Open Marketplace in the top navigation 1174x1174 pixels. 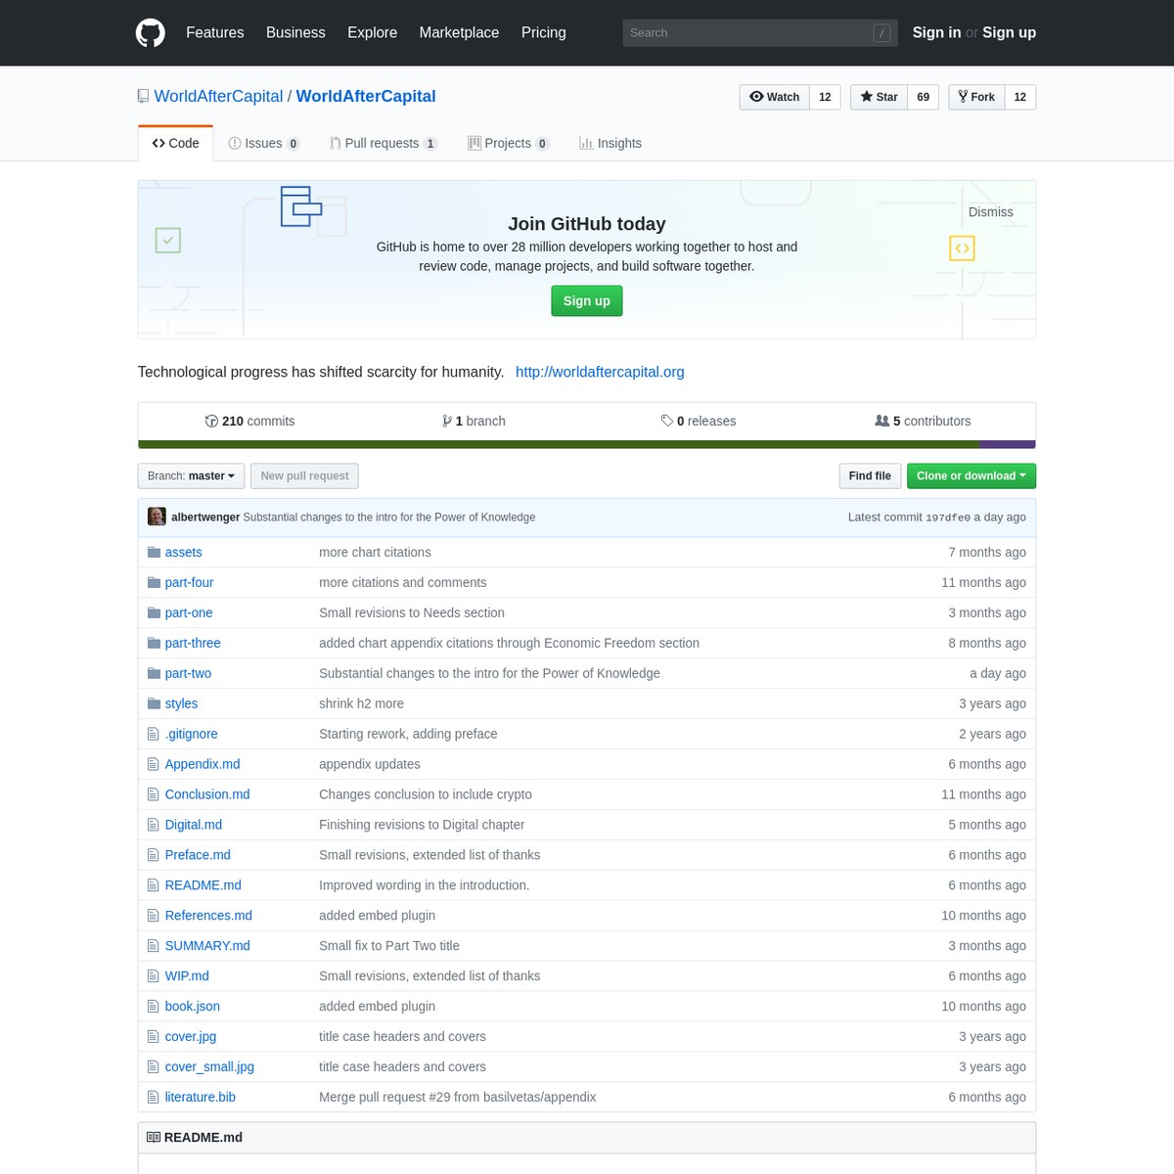pos(459,32)
